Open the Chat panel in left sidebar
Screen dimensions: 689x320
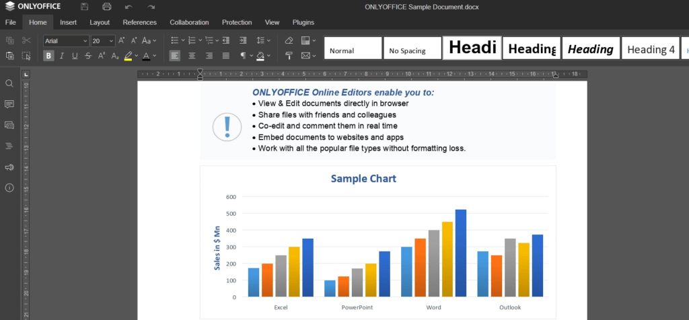(9, 125)
